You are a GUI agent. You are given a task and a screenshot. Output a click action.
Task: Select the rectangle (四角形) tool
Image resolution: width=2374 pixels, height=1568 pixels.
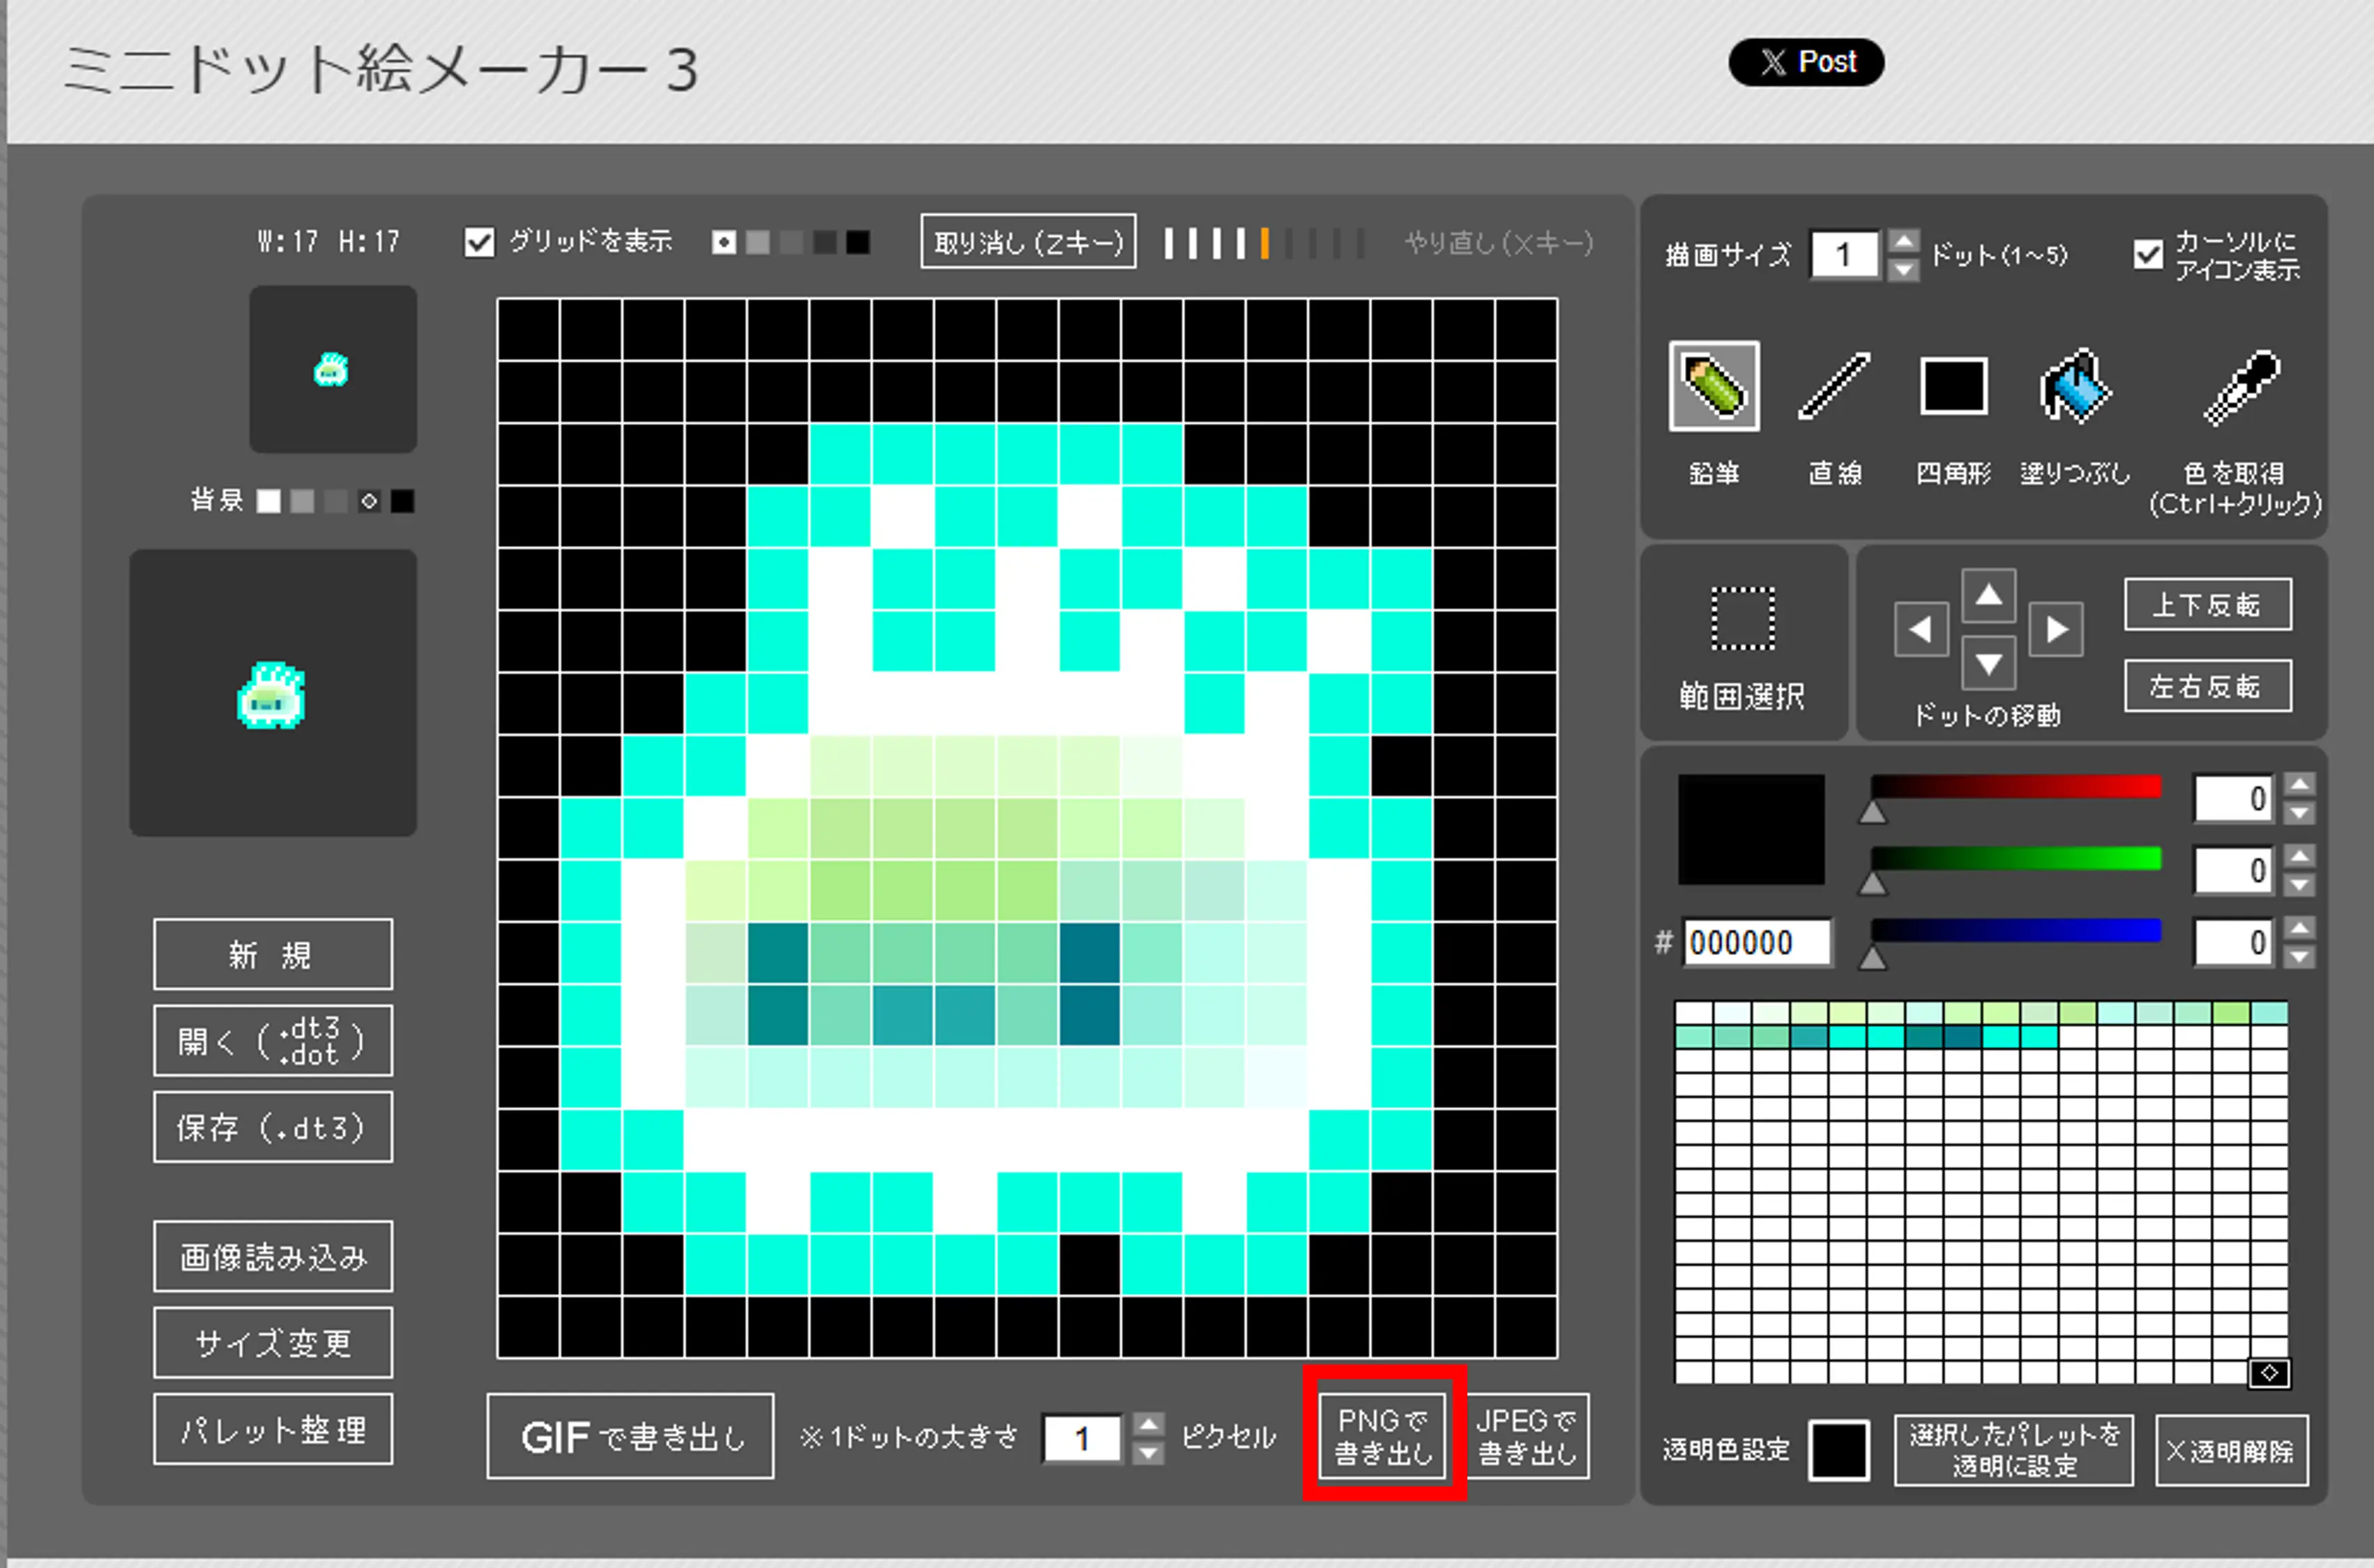1953,387
